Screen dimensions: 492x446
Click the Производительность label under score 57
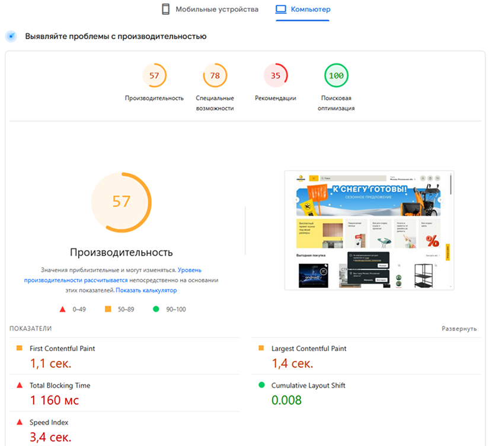click(154, 98)
